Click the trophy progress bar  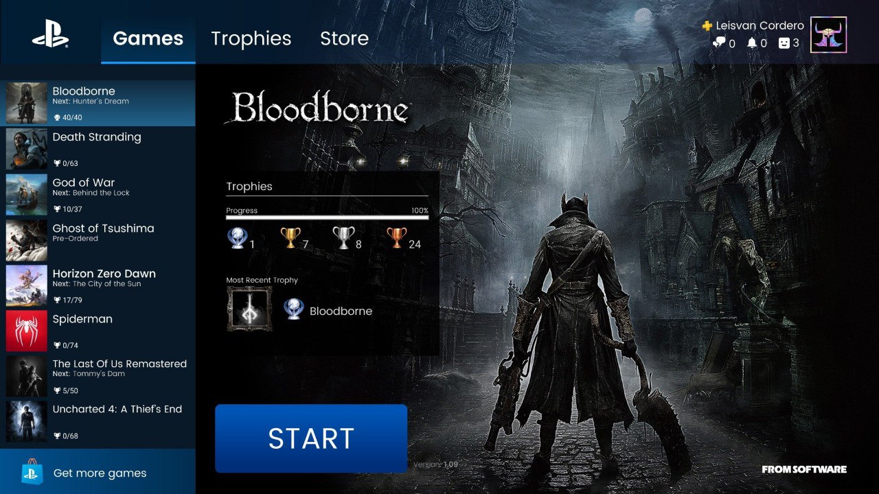tap(328, 217)
